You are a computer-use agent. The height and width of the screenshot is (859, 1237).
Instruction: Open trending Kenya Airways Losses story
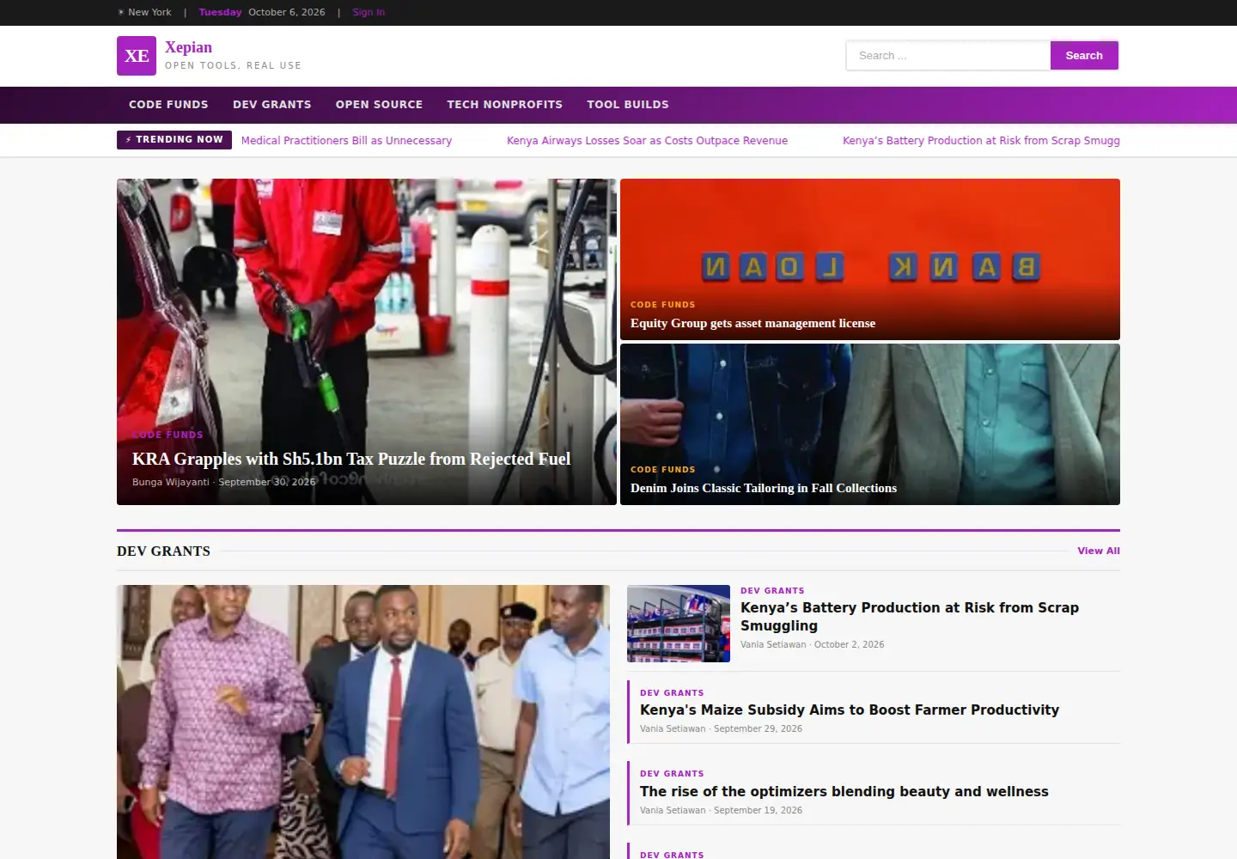pyautogui.click(x=647, y=140)
